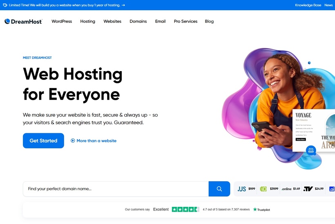
Task: Go to the Blog page
Action: pos(209,21)
